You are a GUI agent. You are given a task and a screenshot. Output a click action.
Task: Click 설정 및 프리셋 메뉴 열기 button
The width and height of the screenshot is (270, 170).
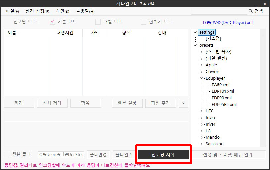[228, 155]
